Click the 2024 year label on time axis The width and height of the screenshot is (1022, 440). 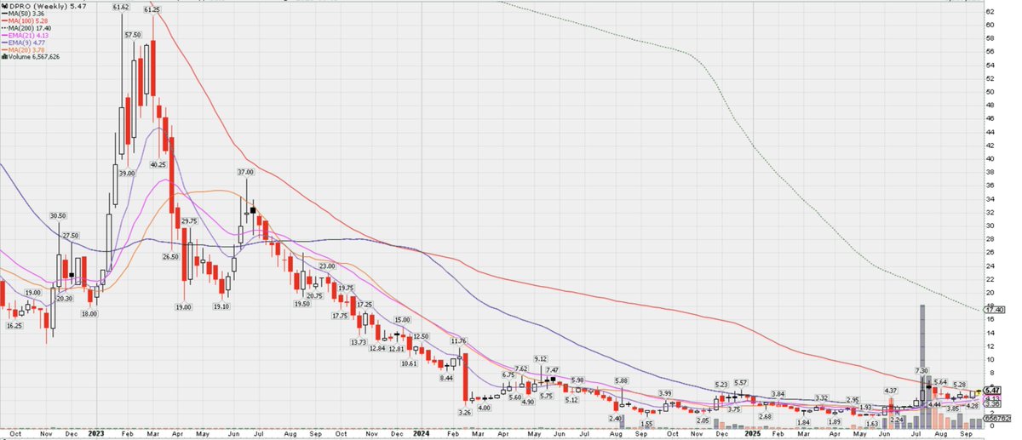[x=421, y=435]
